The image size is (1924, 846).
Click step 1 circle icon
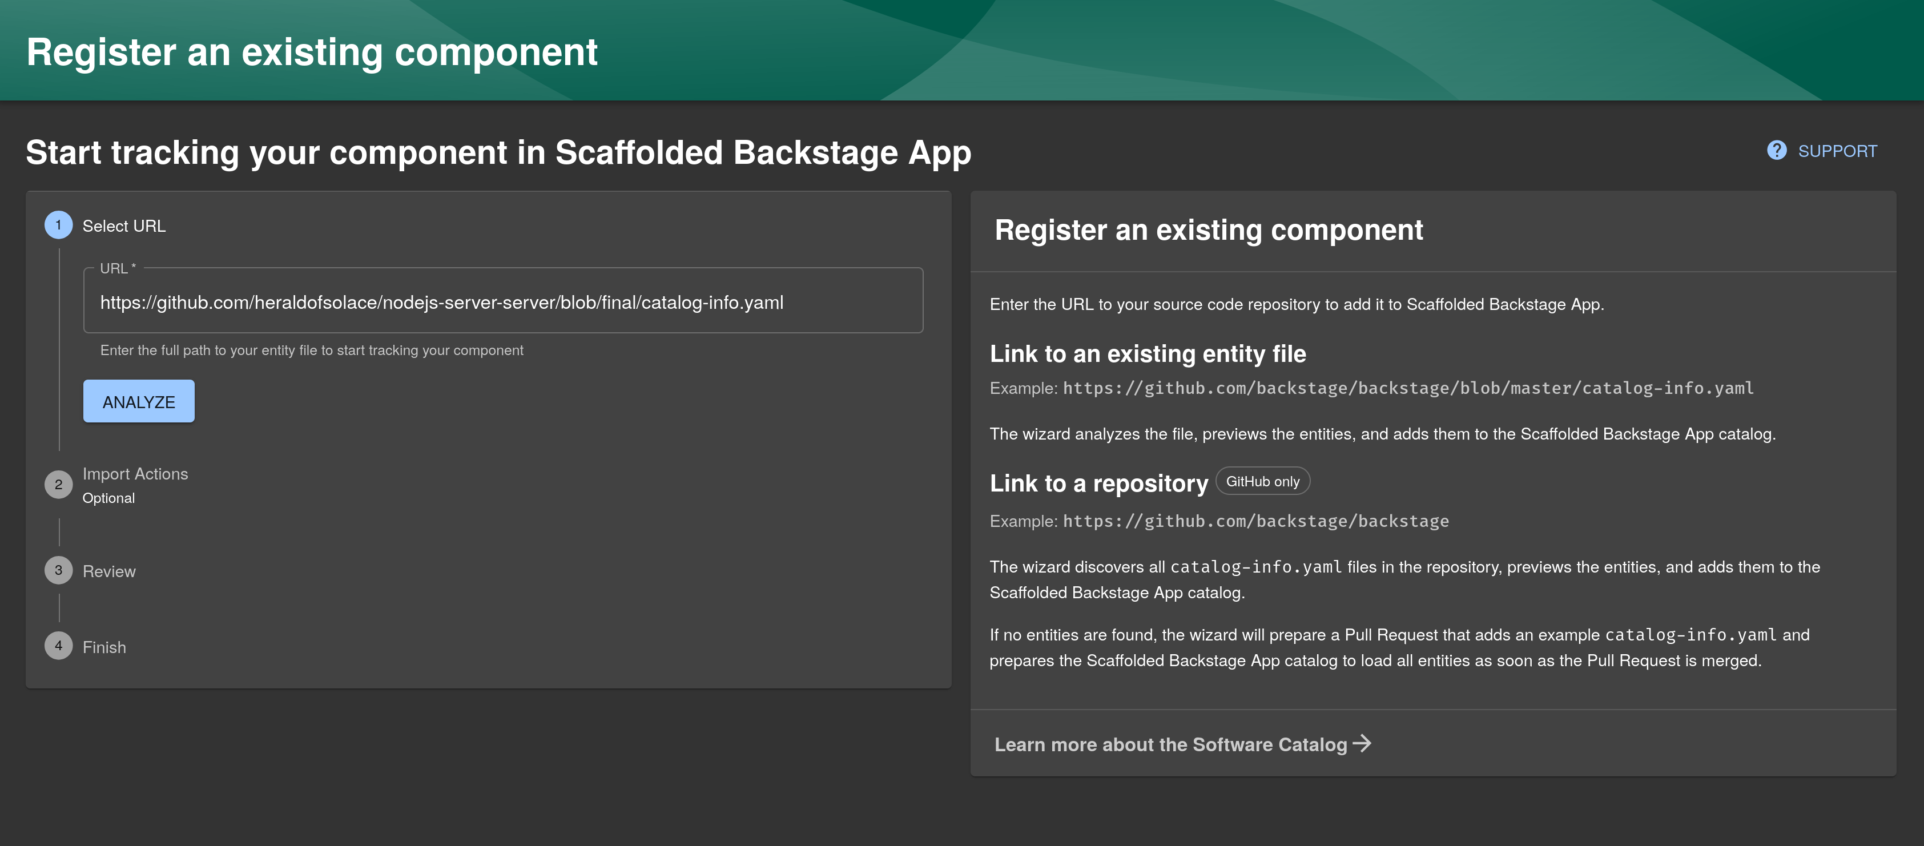tap(58, 225)
